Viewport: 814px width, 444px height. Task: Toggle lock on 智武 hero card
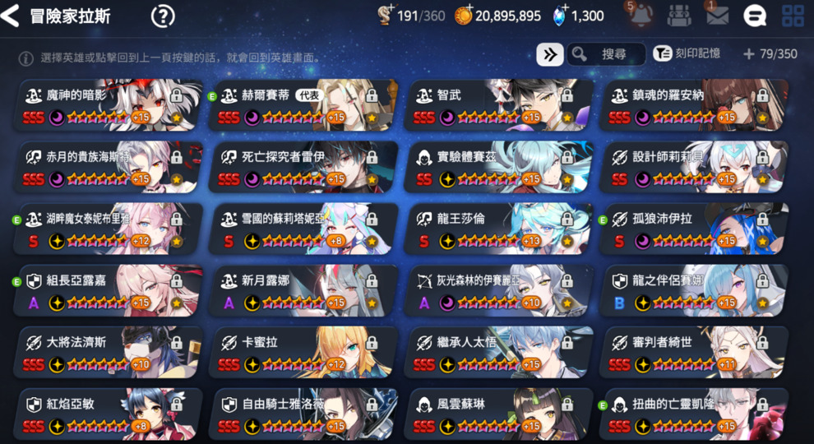pyautogui.click(x=567, y=95)
